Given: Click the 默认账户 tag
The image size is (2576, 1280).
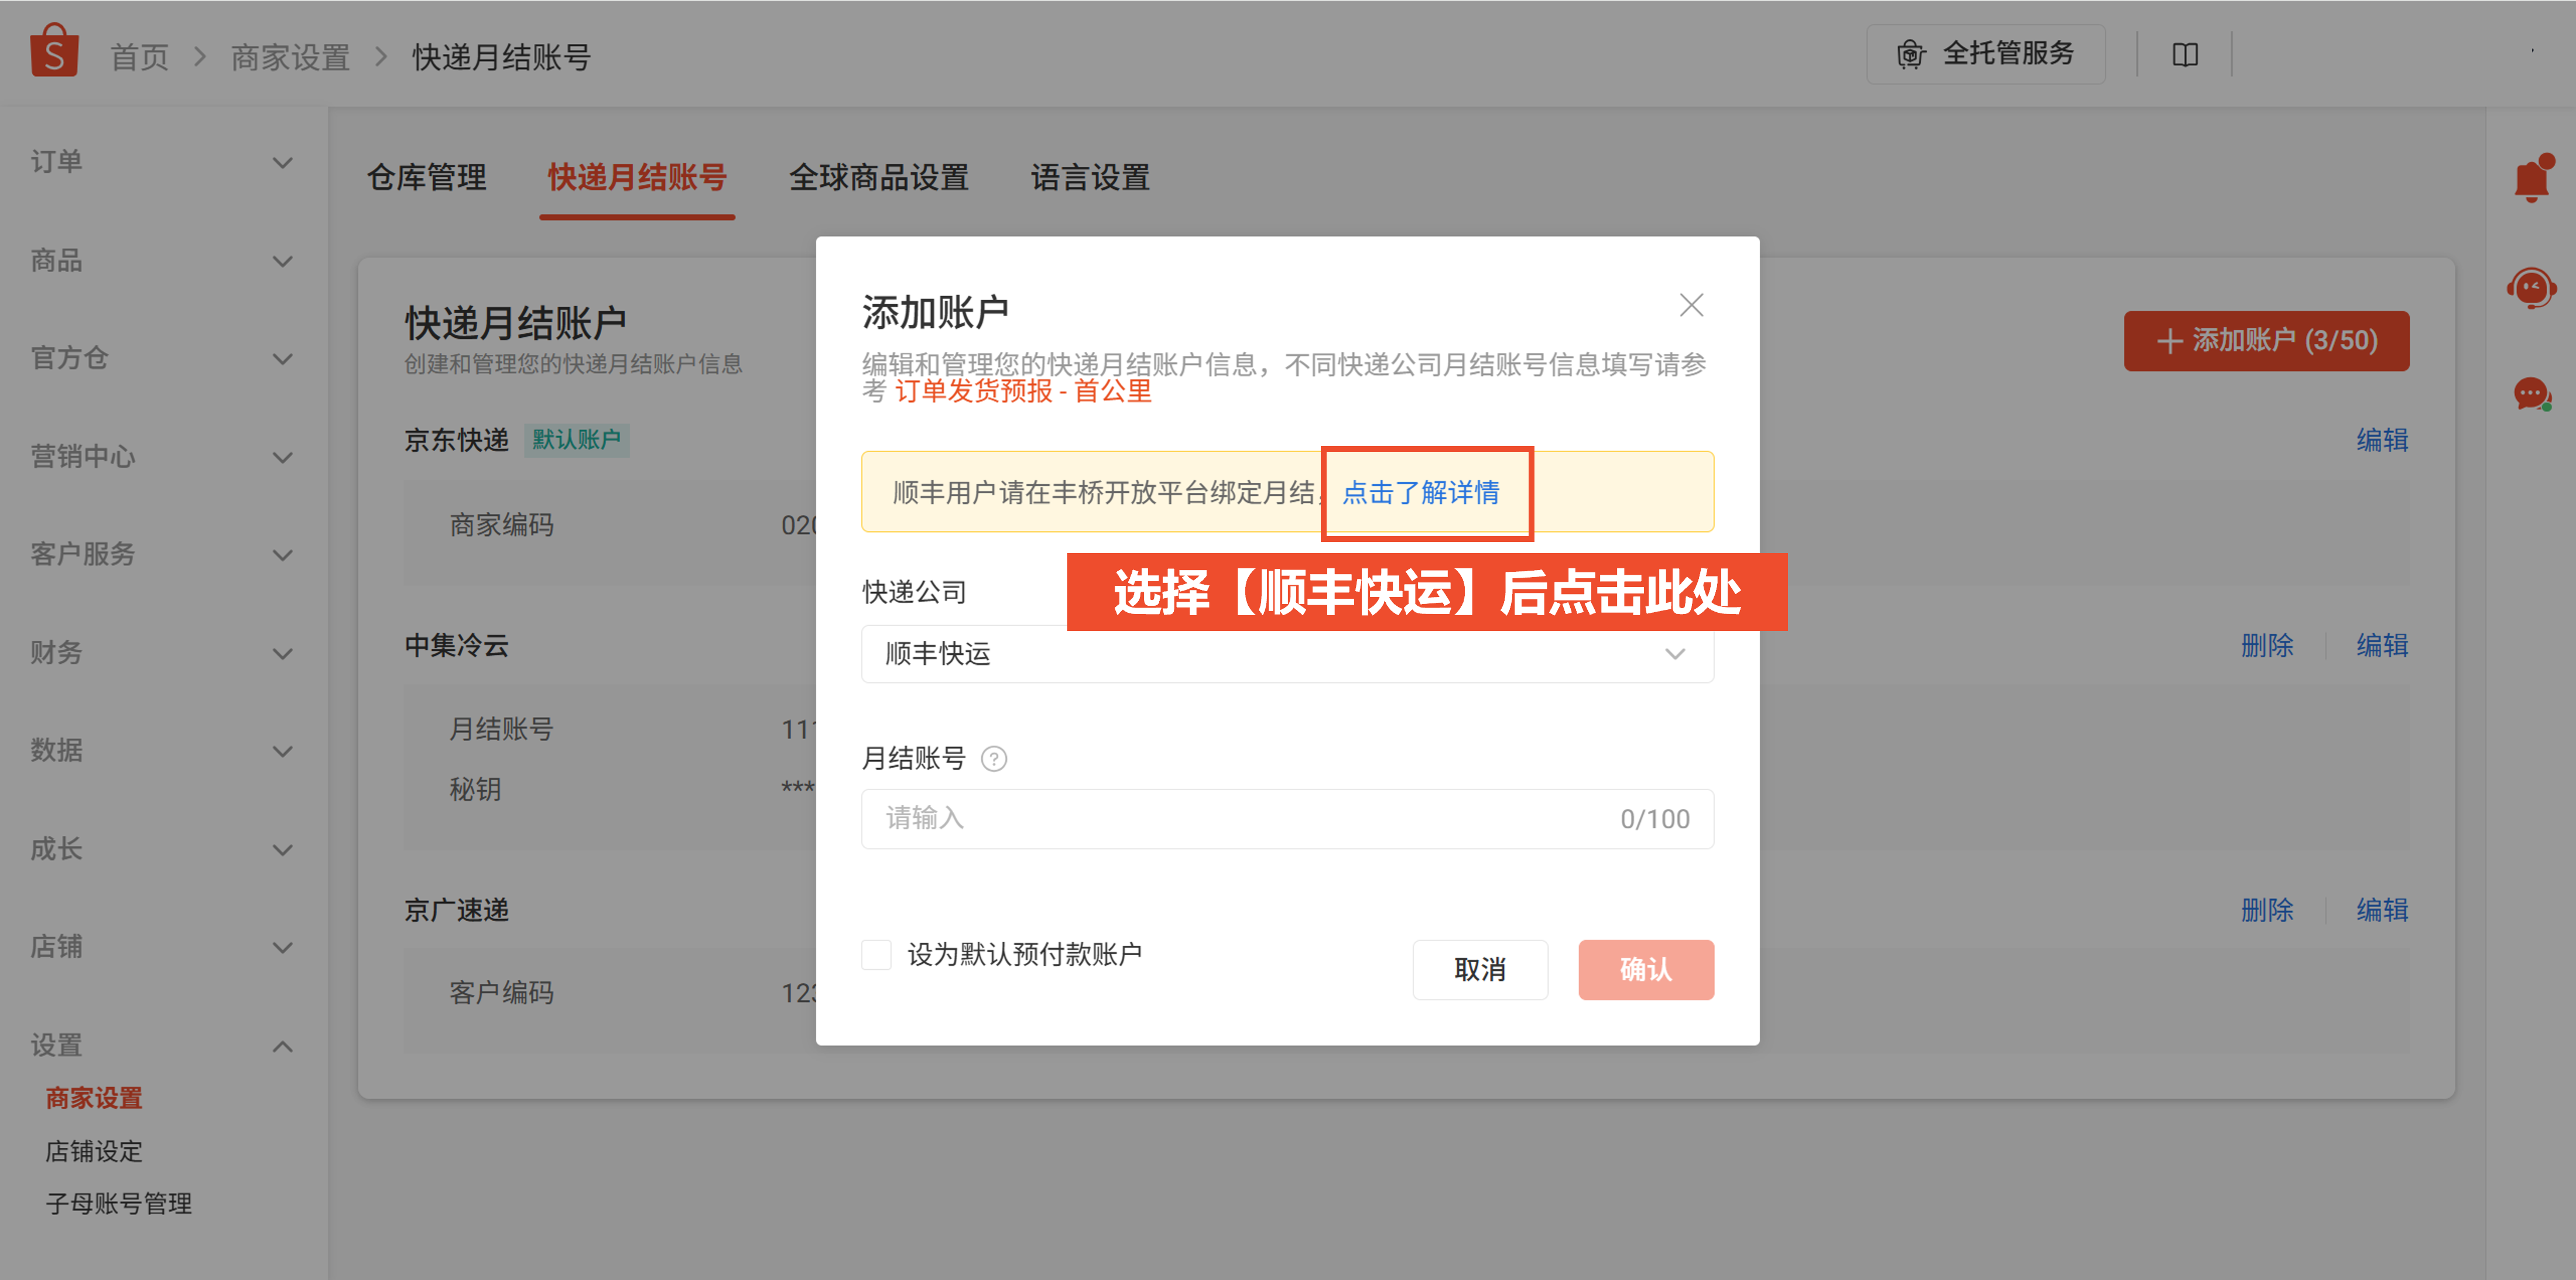Looking at the screenshot, I should [577, 440].
